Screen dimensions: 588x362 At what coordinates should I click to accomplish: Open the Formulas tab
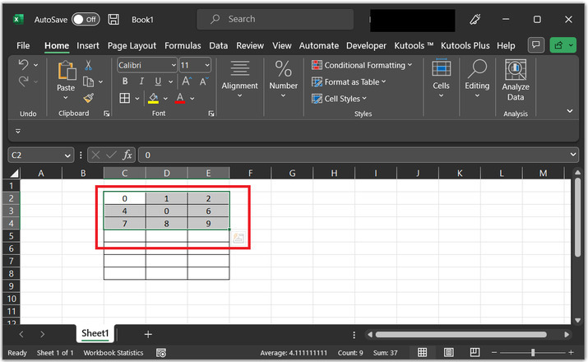click(x=183, y=46)
